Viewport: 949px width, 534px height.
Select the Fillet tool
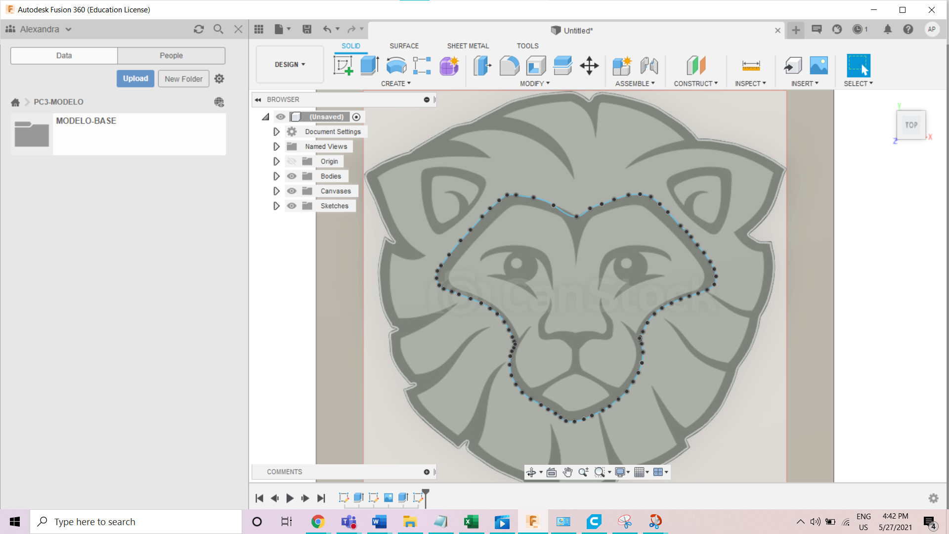point(509,65)
